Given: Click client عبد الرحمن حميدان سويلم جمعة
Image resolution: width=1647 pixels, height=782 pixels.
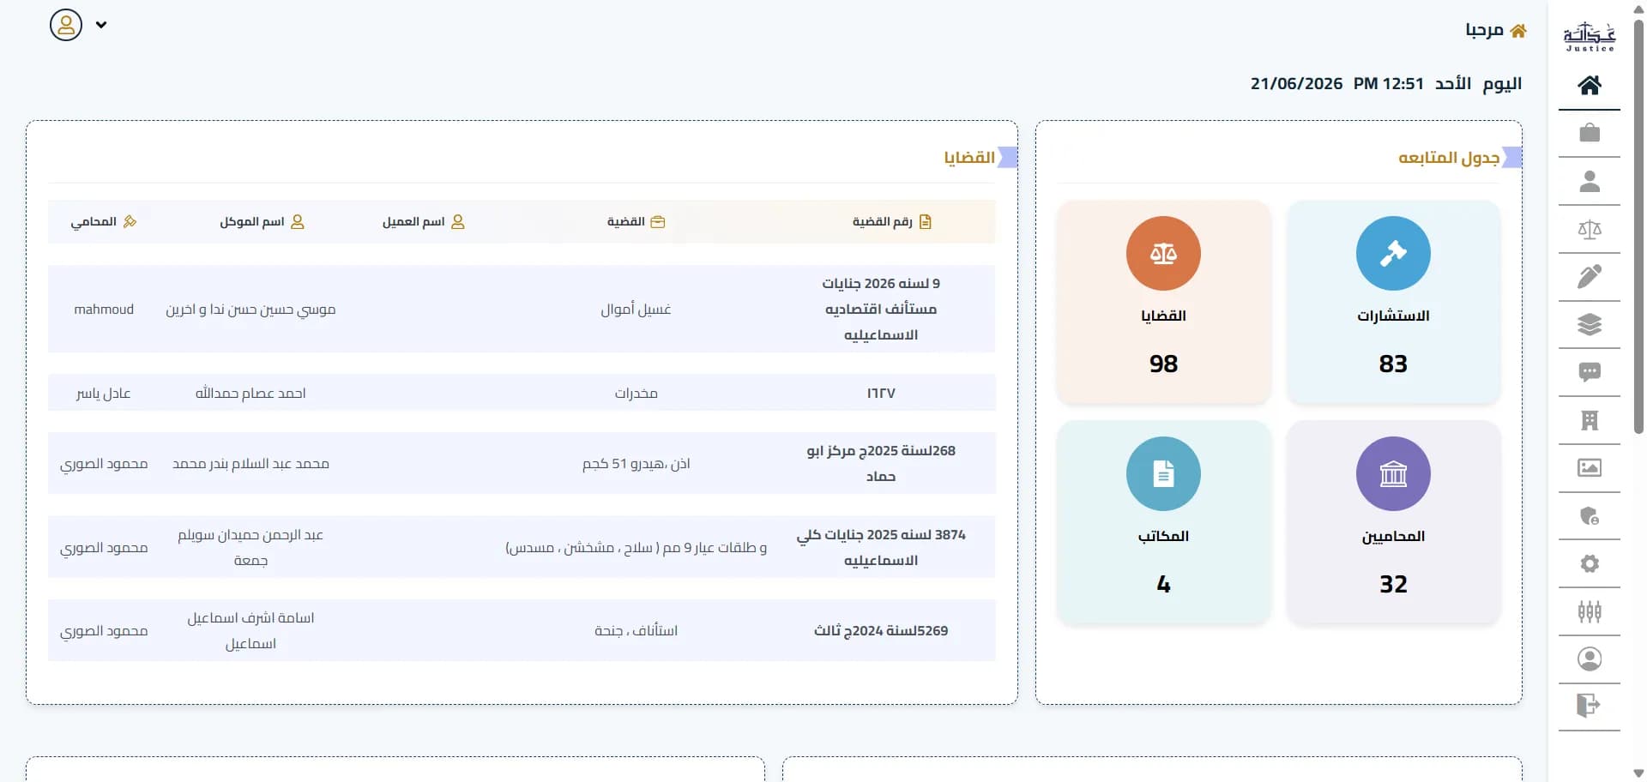Looking at the screenshot, I should point(250,547).
